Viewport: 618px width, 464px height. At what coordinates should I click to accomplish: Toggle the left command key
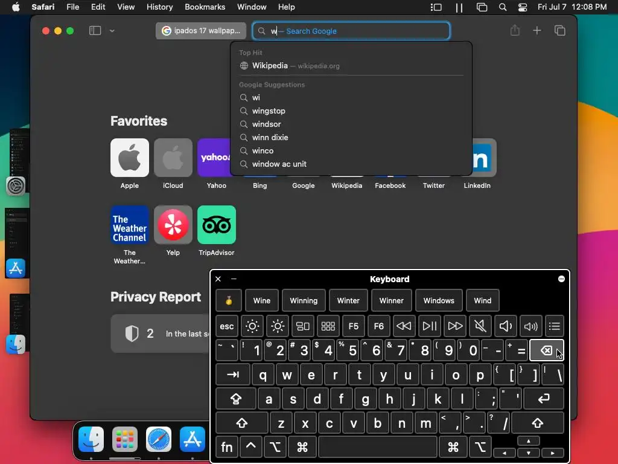click(x=302, y=447)
